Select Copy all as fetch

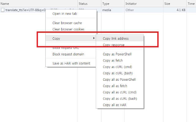(x=120, y=86)
